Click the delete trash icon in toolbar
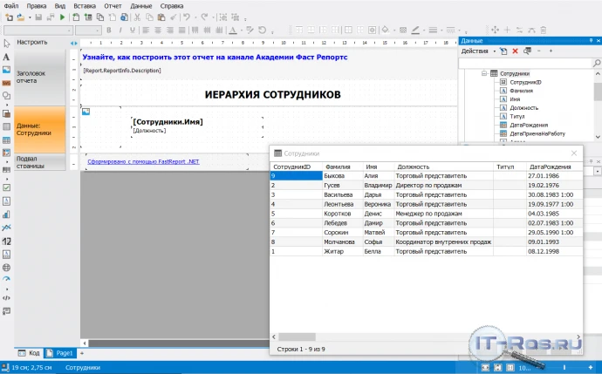 pyautogui.click(x=544, y=30)
